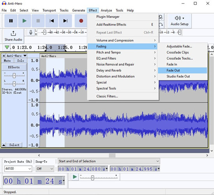
Task: Open Plugin Manager from Effect menu
Action: [x=123, y=17]
